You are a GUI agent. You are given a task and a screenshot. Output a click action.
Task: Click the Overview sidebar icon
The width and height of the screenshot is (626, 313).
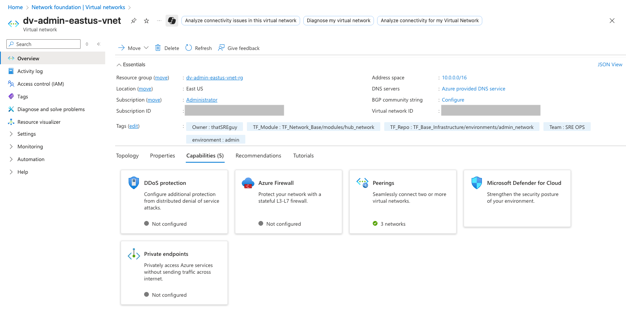point(11,58)
